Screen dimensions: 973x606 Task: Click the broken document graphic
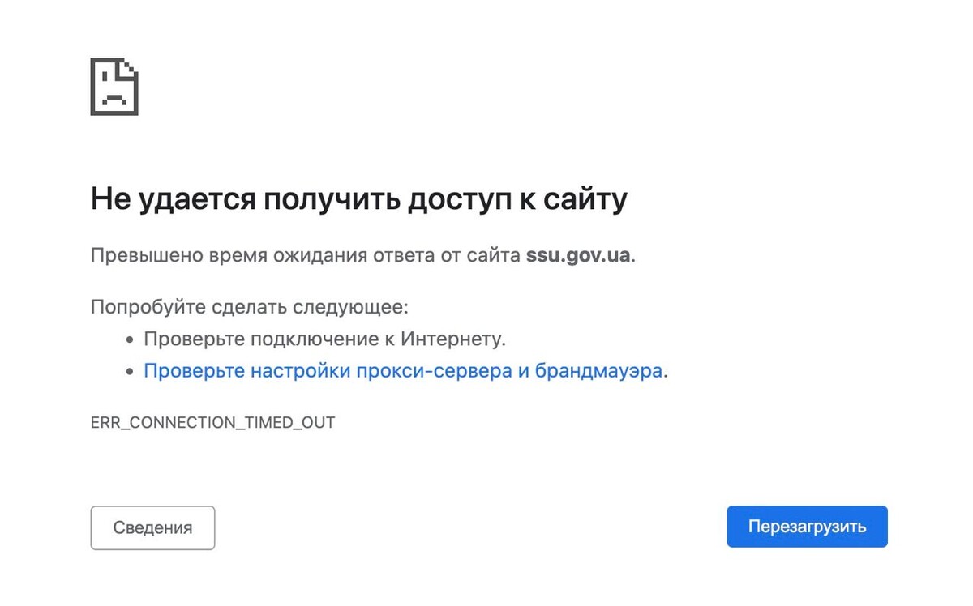click(114, 87)
